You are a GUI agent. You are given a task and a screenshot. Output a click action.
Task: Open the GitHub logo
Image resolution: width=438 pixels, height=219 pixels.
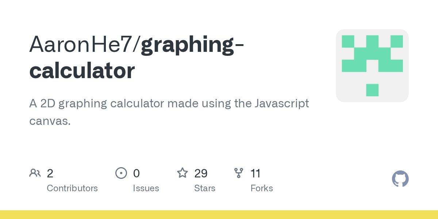click(400, 179)
